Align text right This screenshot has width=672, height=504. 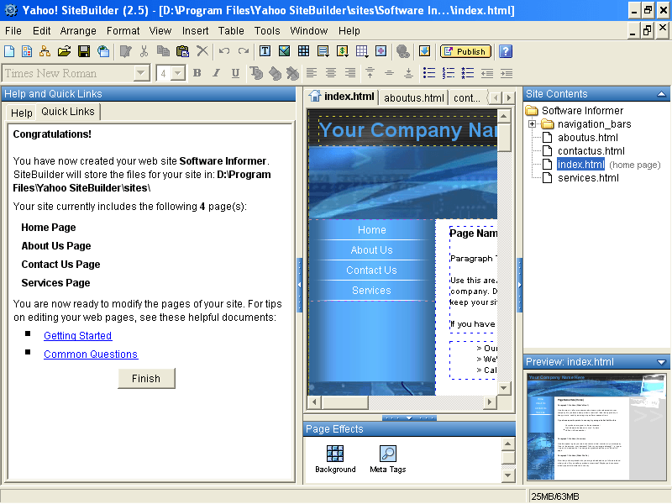tap(350, 73)
